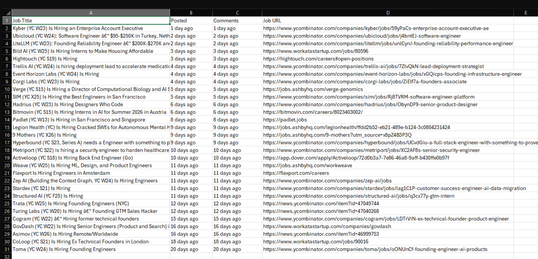Select the workatastartup.com/jobs/90016 URL cell

coord(388,242)
